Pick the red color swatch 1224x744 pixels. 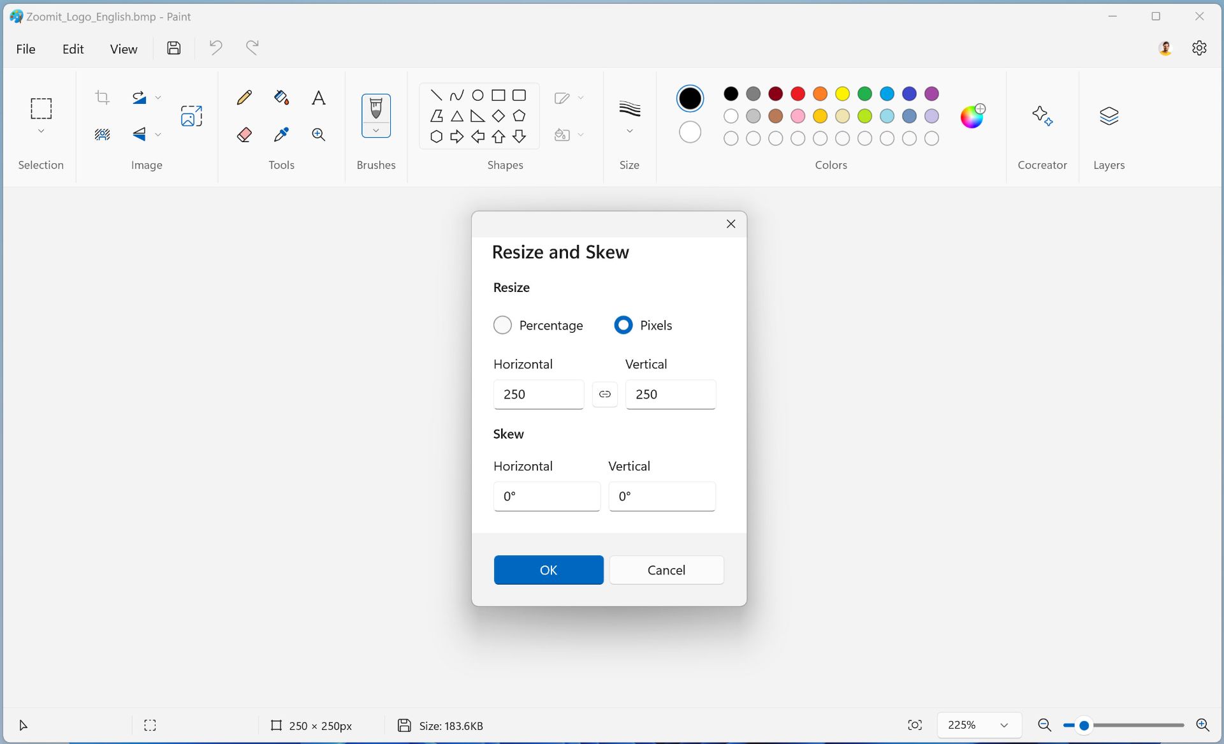[x=798, y=94]
